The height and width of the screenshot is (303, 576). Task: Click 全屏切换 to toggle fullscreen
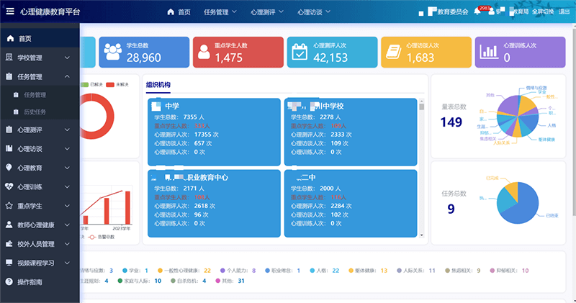543,12
